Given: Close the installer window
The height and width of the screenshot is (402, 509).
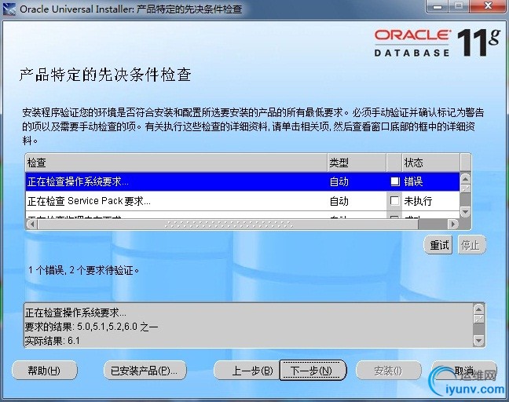Looking at the screenshot, I should click(488, 5).
